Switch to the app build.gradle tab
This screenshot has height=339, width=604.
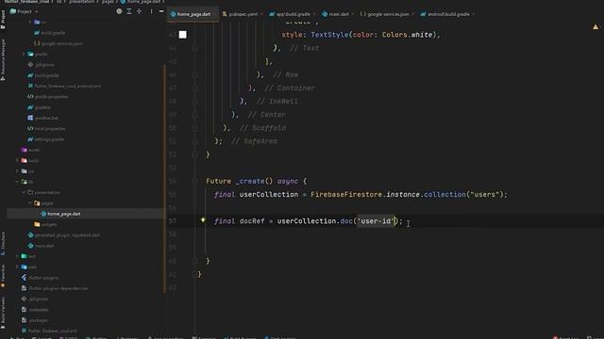coord(293,14)
